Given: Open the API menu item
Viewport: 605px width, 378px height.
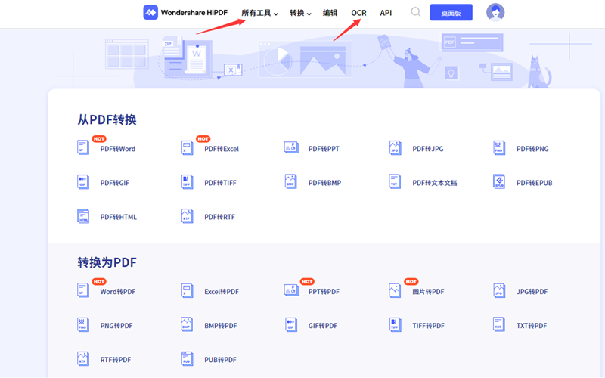Looking at the screenshot, I should [x=386, y=13].
